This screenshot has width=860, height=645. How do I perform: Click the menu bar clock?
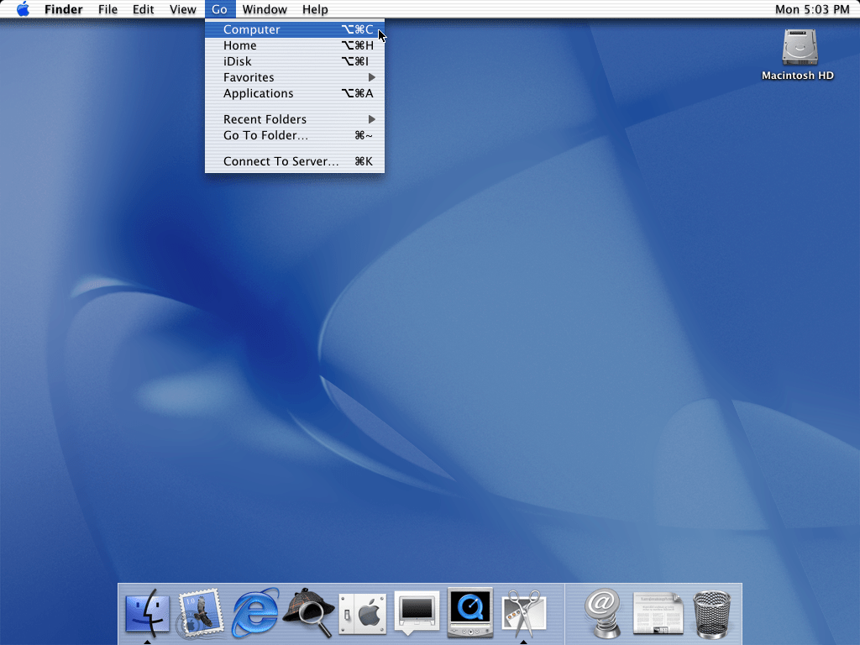pyautogui.click(x=811, y=9)
